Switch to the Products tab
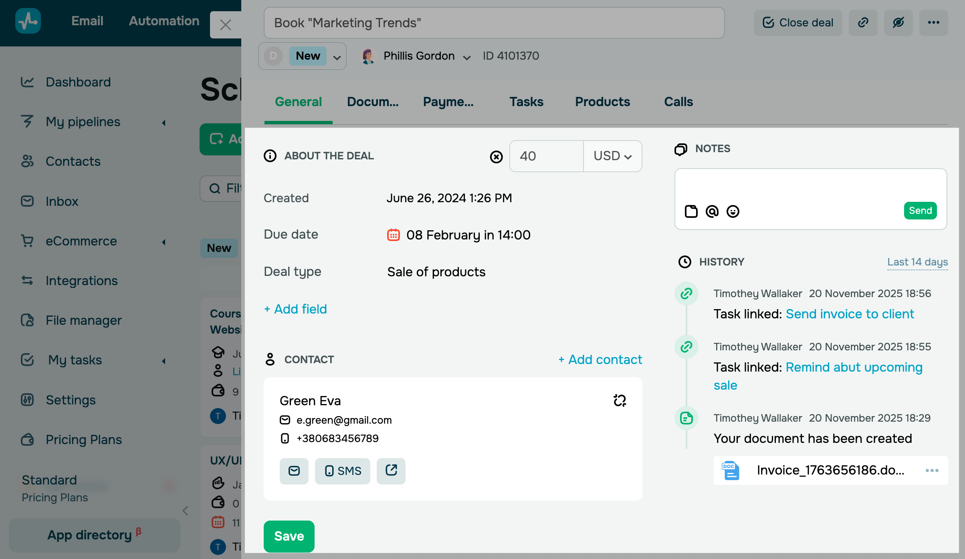Viewport: 965px width, 559px height. [602, 102]
